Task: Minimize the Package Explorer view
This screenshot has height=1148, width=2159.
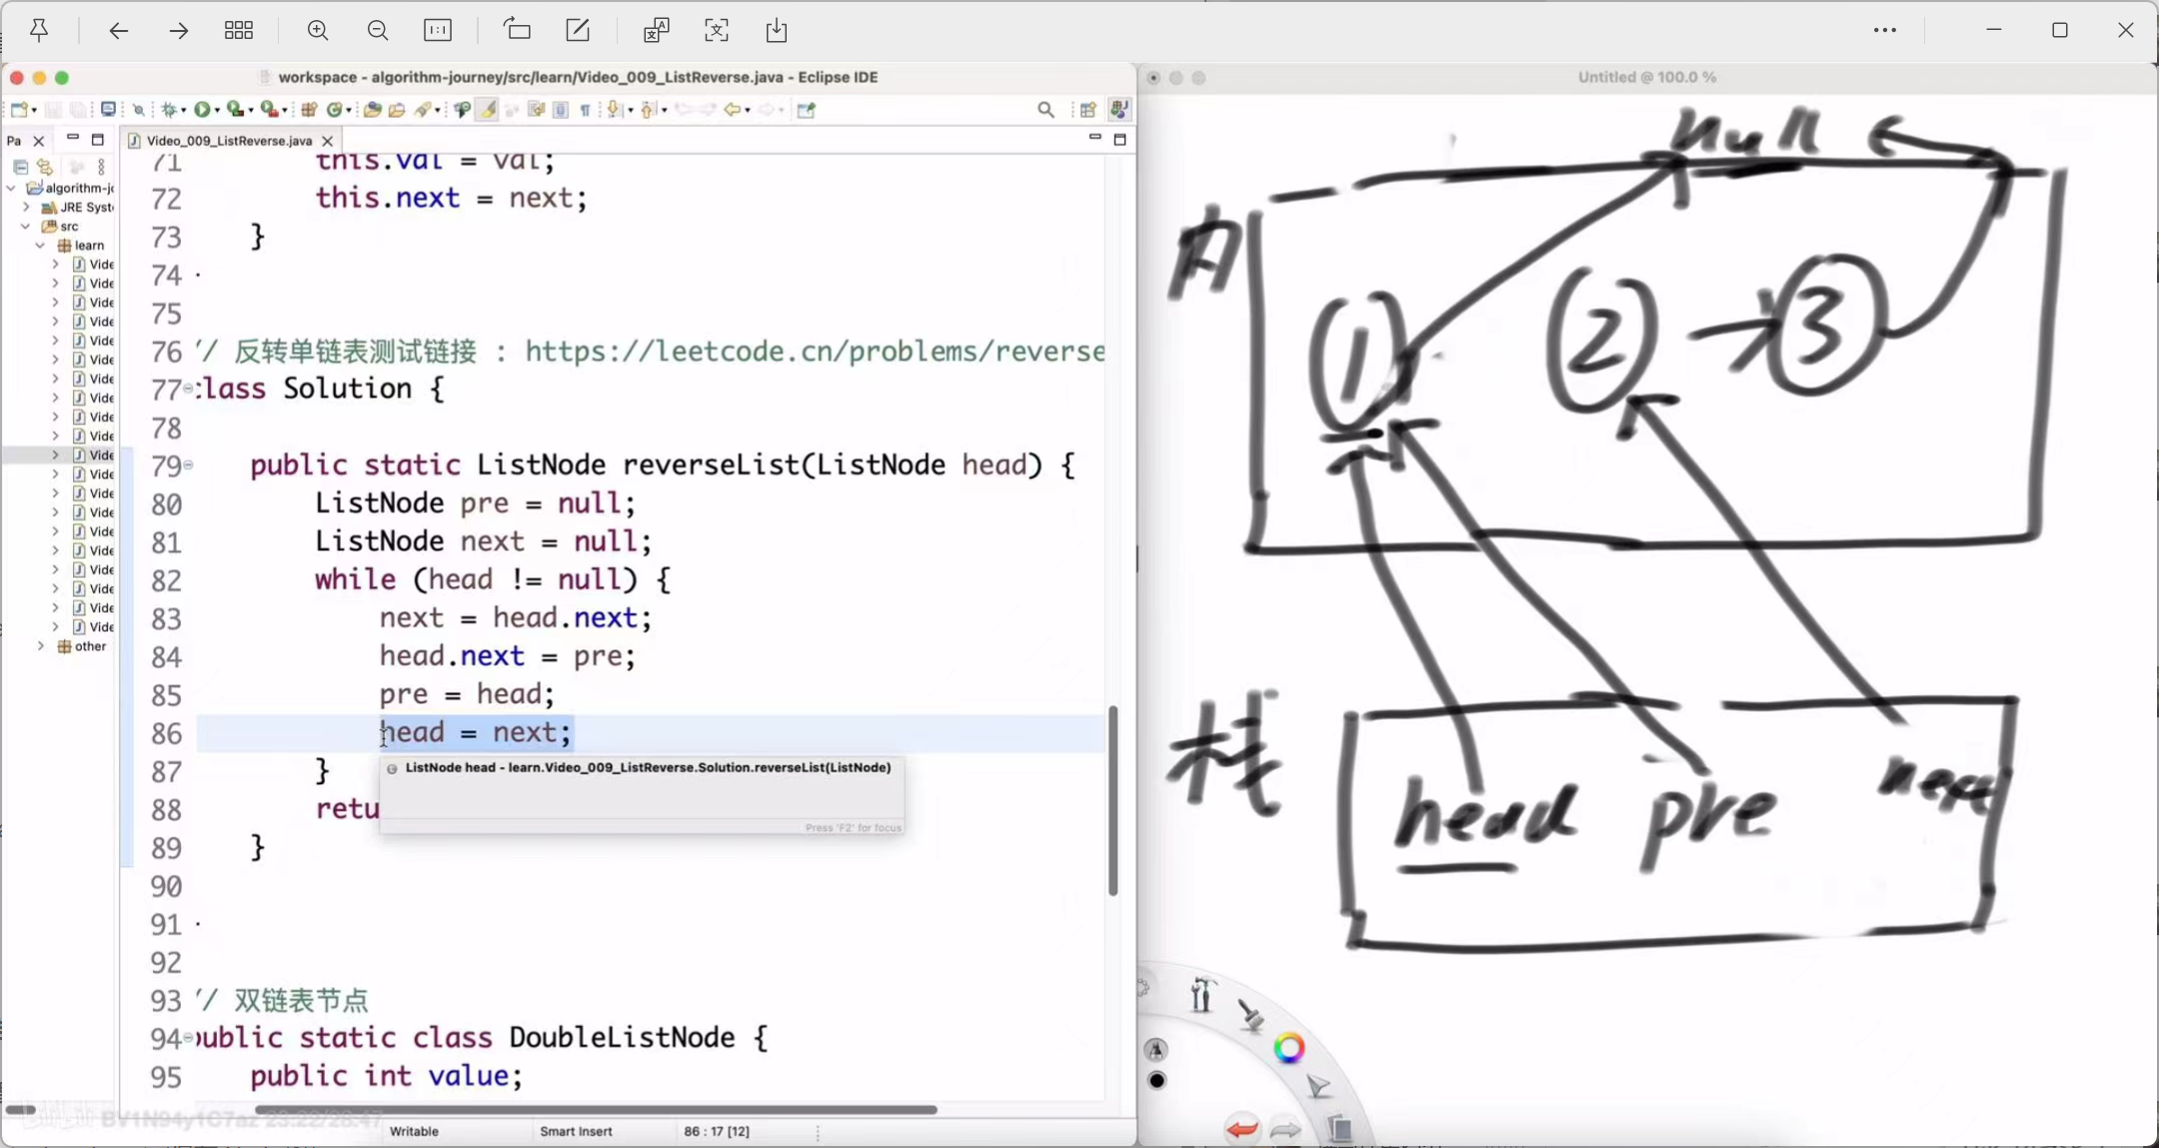Action: (x=72, y=138)
